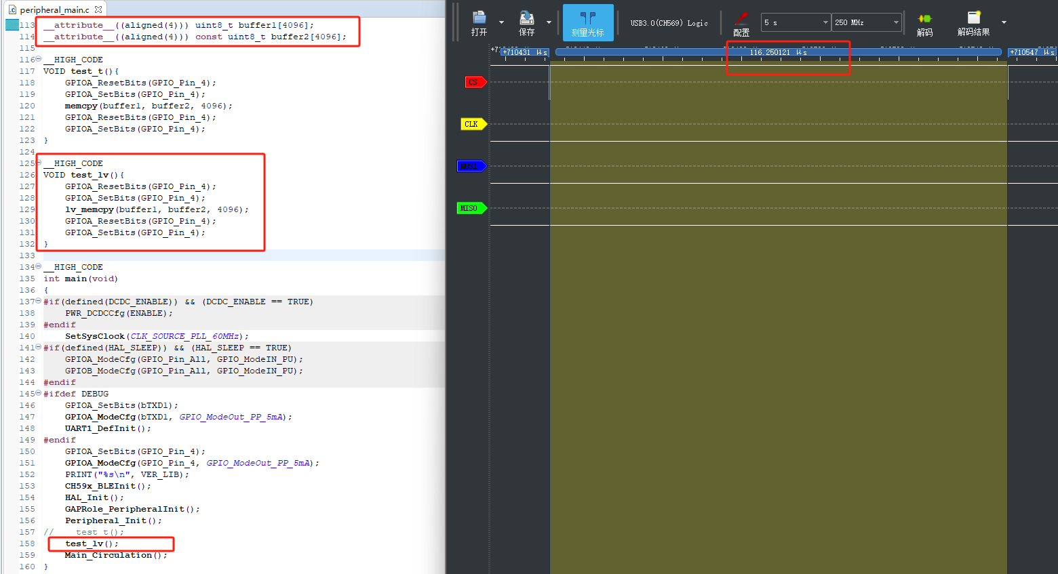Click the UART1_DefInit(); line
Image resolution: width=1058 pixels, height=574 pixels.
[x=108, y=428]
